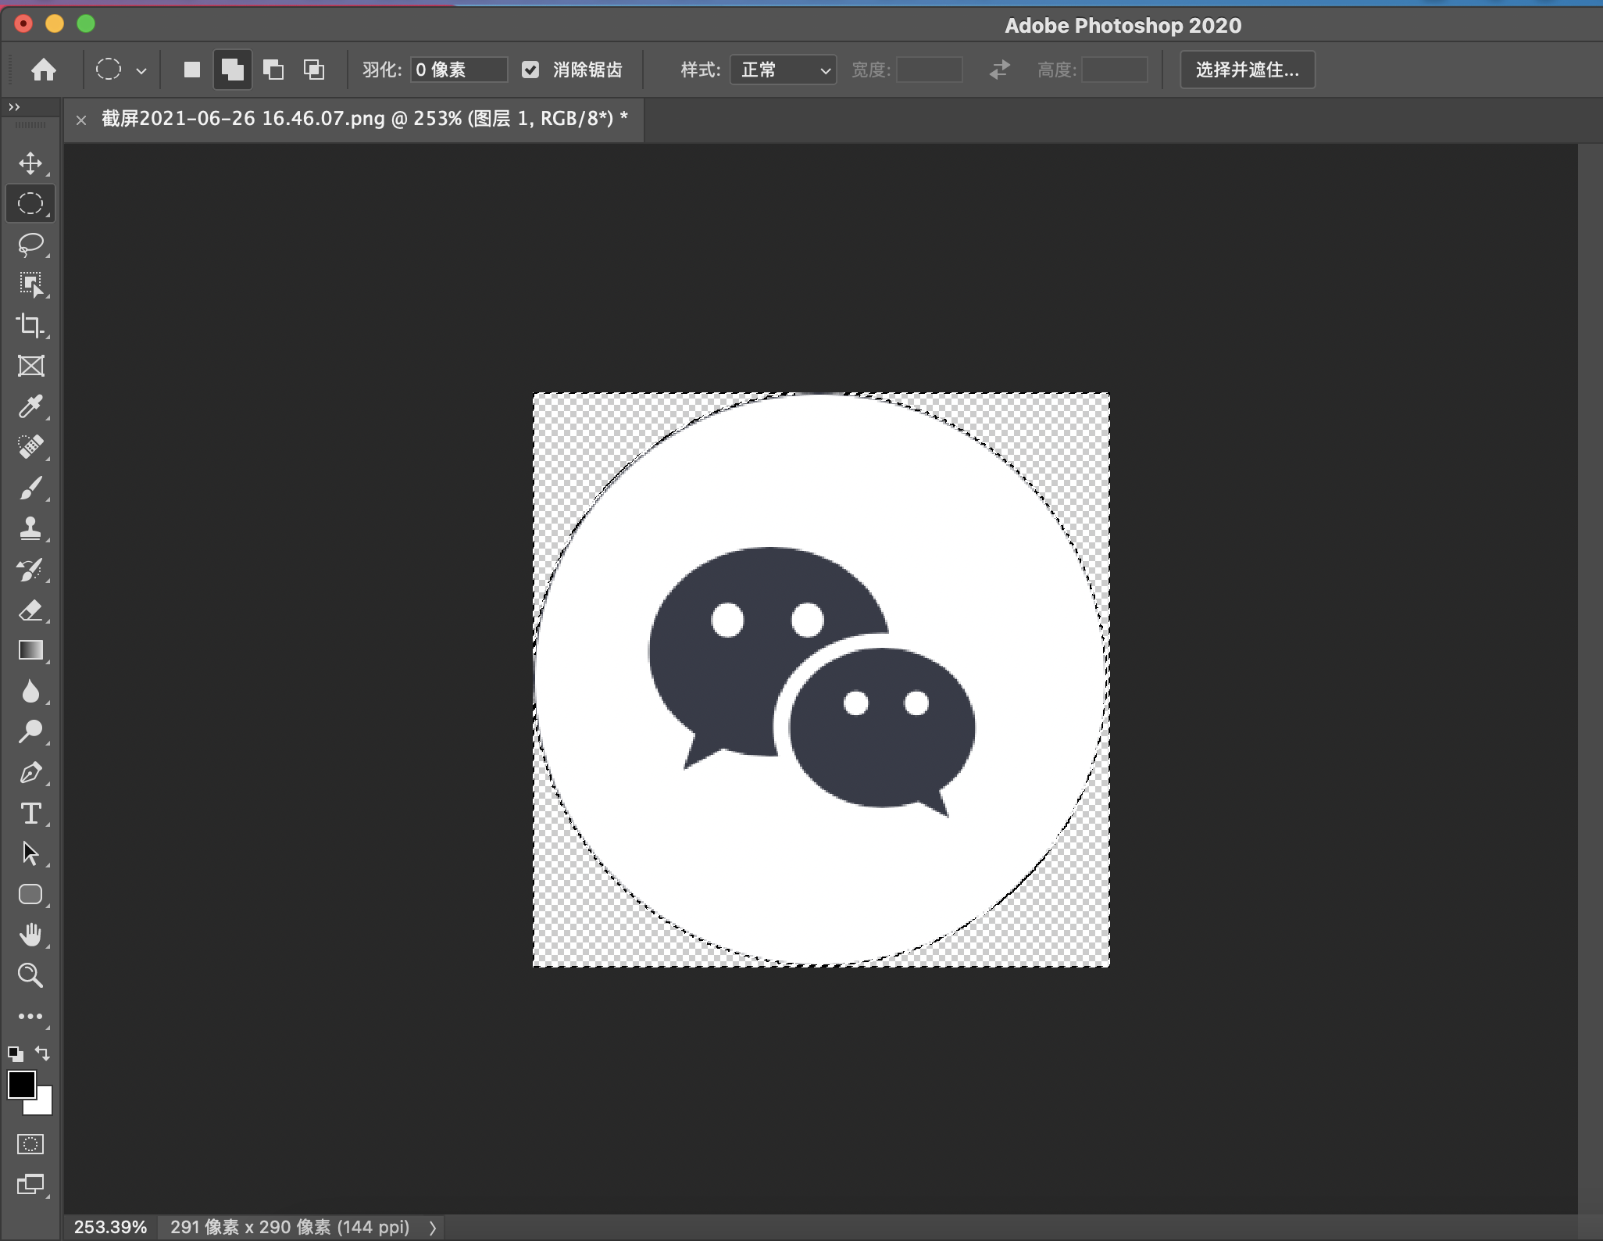
Task: Select the Blur tool
Action: (30, 692)
